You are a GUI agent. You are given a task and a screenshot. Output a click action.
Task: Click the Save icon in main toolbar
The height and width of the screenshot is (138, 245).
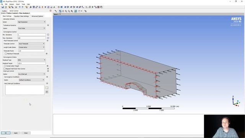pos(3,7)
